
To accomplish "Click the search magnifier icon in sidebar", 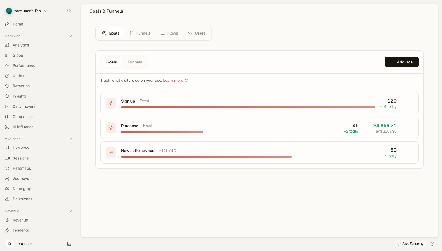I will click(x=69, y=11).
